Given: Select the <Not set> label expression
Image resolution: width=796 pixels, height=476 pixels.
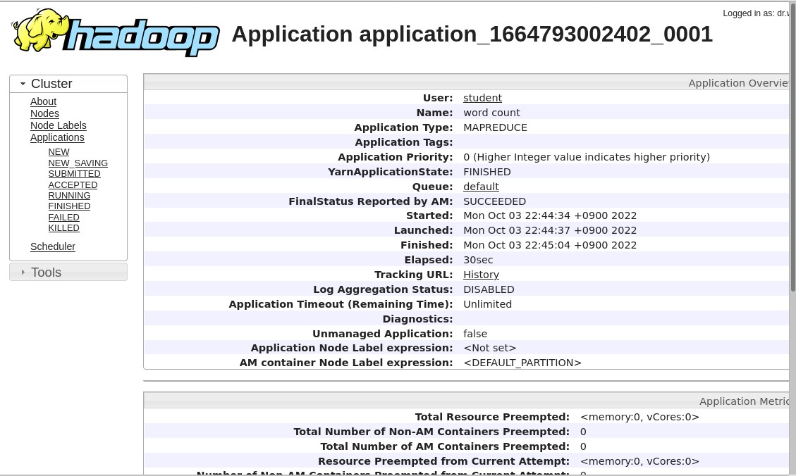Looking at the screenshot, I should coord(490,348).
